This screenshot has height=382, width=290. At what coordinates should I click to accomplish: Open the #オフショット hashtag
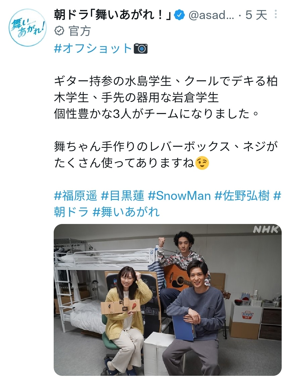(x=93, y=49)
